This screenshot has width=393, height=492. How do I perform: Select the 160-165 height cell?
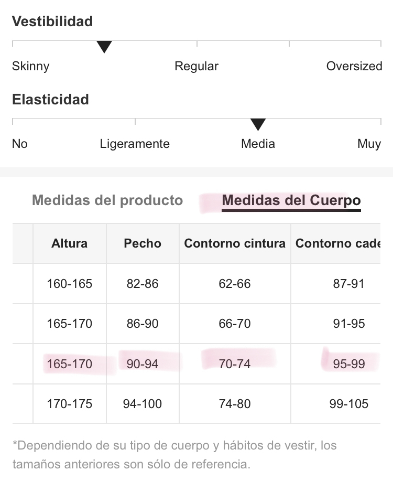tap(70, 284)
